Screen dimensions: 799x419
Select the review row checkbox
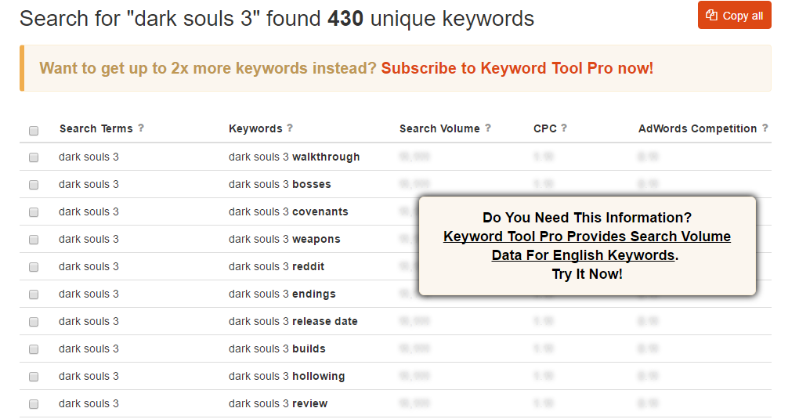coord(34,404)
